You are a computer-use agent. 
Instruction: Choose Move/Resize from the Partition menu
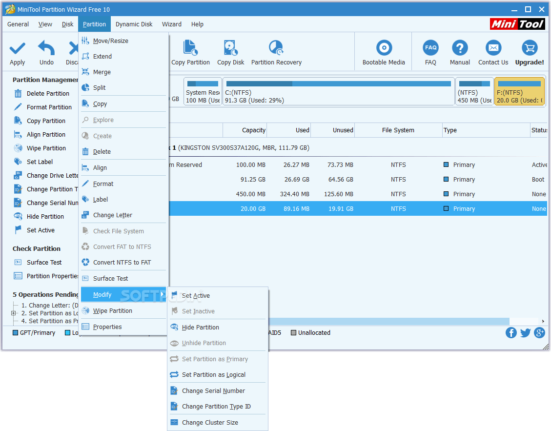123,41
